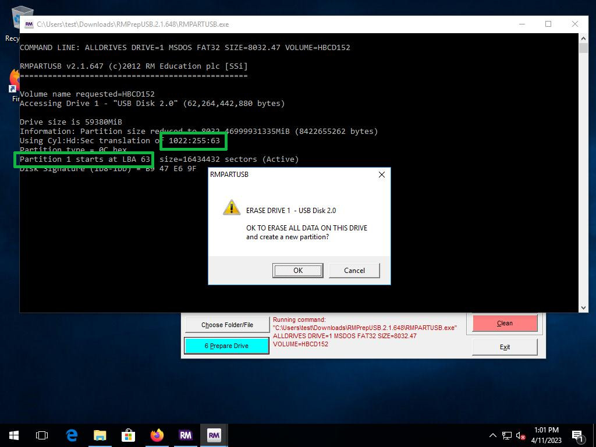This screenshot has width=596, height=447.
Task: Switch to the active RMPARTUSB console taskbar icon
Action: pyautogui.click(x=214, y=435)
